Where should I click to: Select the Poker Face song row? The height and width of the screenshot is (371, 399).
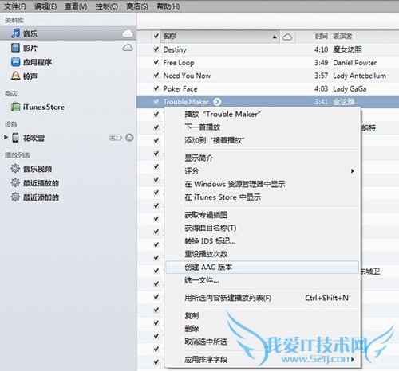point(268,88)
